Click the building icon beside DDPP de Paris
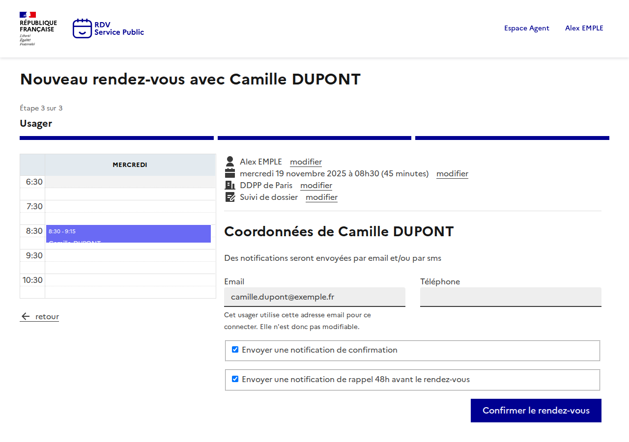Screen dimensions: 629x442 coord(229,185)
